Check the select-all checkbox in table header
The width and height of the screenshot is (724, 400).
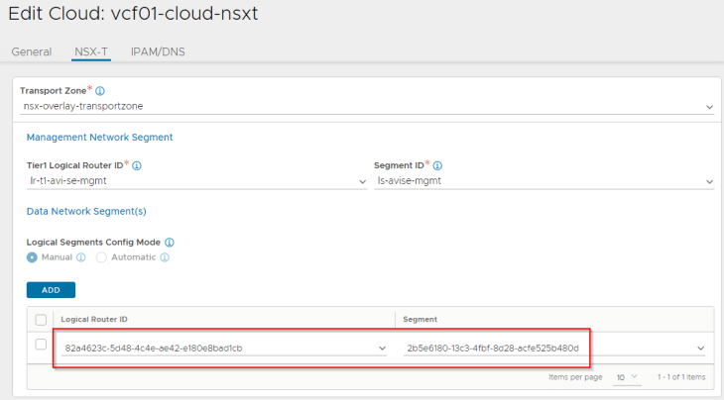[x=41, y=320]
